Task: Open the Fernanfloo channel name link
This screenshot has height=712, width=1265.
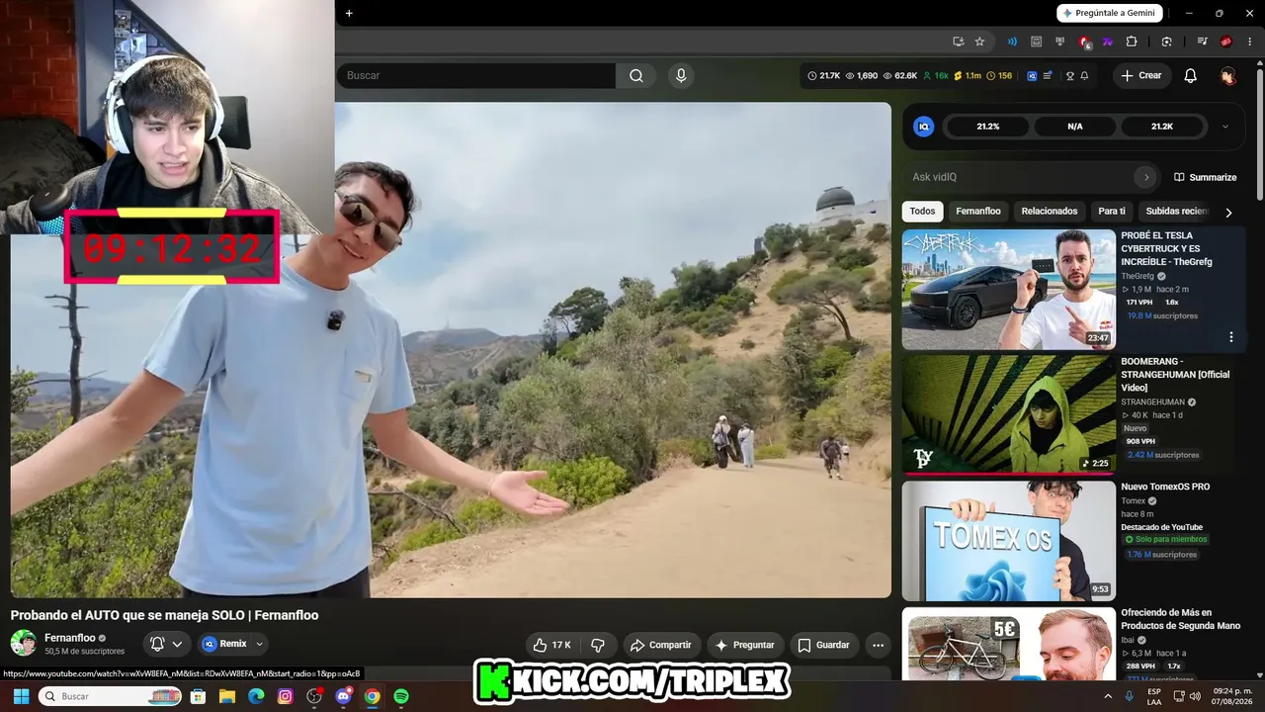Action: tap(70, 638)
